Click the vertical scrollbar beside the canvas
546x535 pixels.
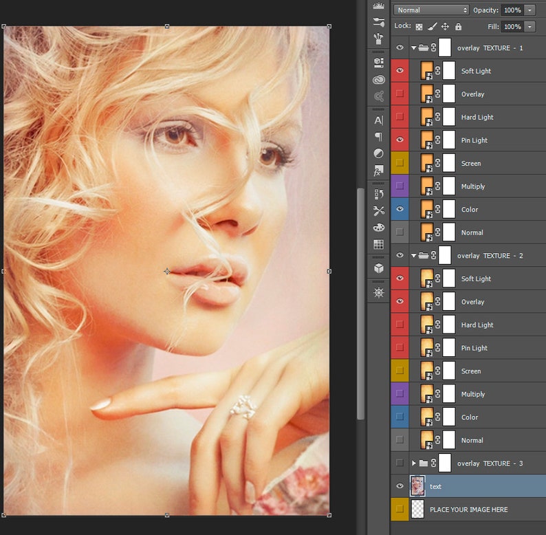coord(360,304)
